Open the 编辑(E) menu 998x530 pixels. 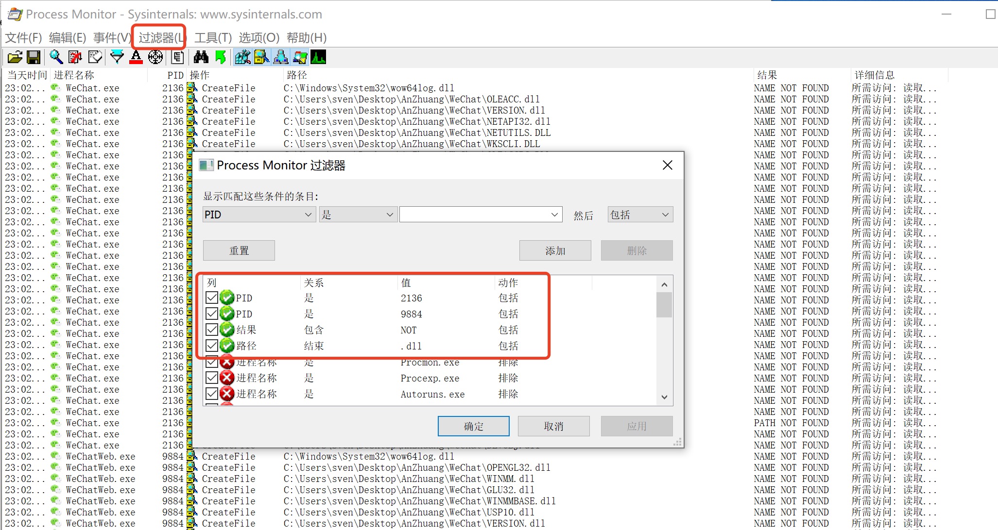point(68,37)
